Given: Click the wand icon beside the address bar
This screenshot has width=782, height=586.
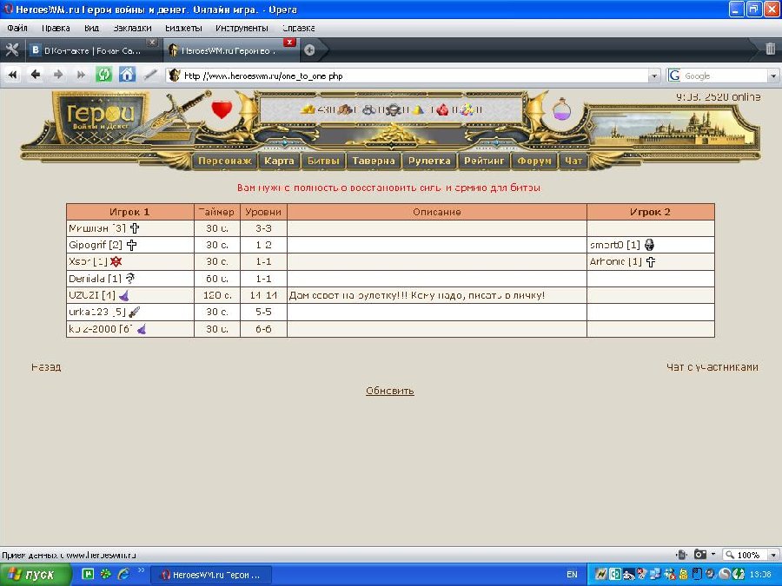Looking at the screenshot, I should (x=150, y=76).
